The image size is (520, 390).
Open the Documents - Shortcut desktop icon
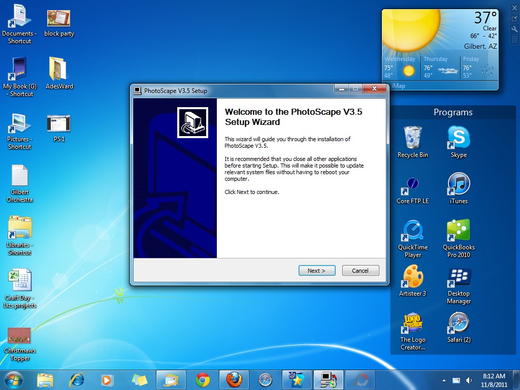click(20, 24)
